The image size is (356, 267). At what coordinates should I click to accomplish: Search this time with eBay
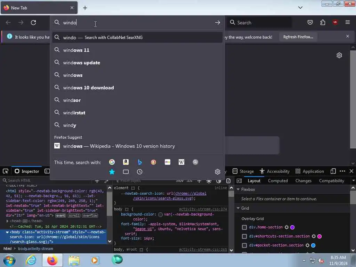[168, 162]
